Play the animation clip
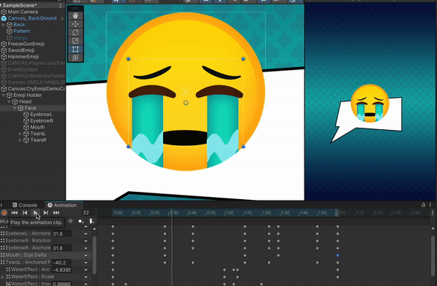 [x=36, y=213]
